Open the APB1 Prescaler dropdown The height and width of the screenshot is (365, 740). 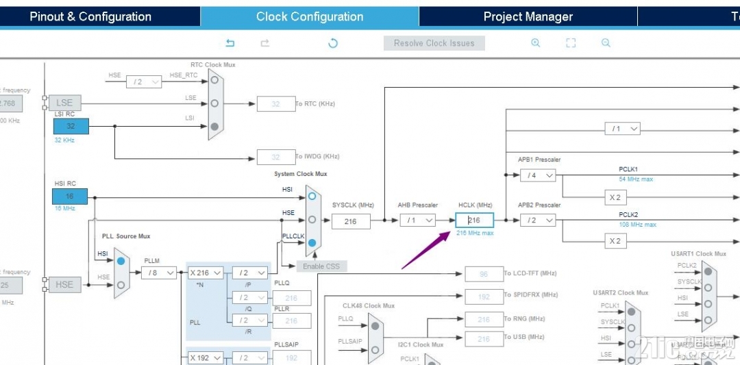(x=538, y=175)
